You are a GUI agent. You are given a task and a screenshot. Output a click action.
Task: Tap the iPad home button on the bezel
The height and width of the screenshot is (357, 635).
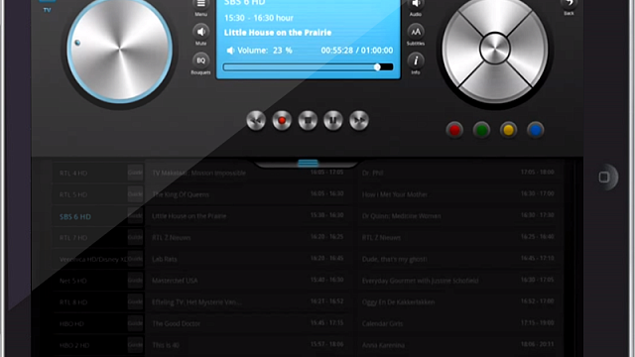[x=604, y=177]
